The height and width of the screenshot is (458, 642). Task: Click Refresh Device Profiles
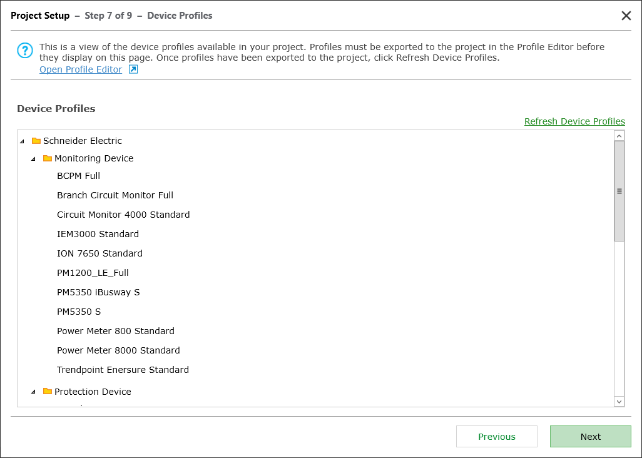(x=574, y=121)
